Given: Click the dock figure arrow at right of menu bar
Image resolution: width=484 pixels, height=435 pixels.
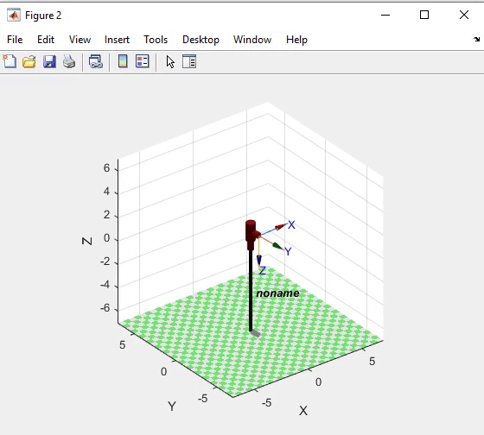Looking at the screenshot, I should click(476, 39).
